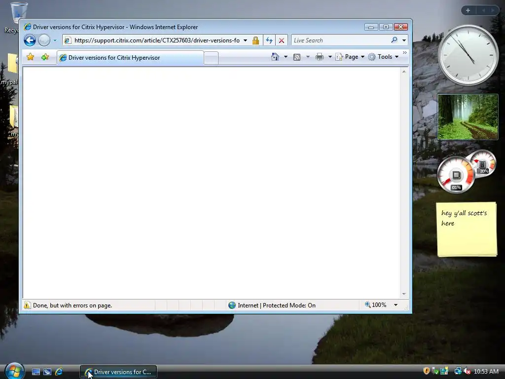Viewport: 505px width, 379px height.
Task: Refresh the page with blue arrows icon
Action: pyautogui.click(x=269, y=40)
